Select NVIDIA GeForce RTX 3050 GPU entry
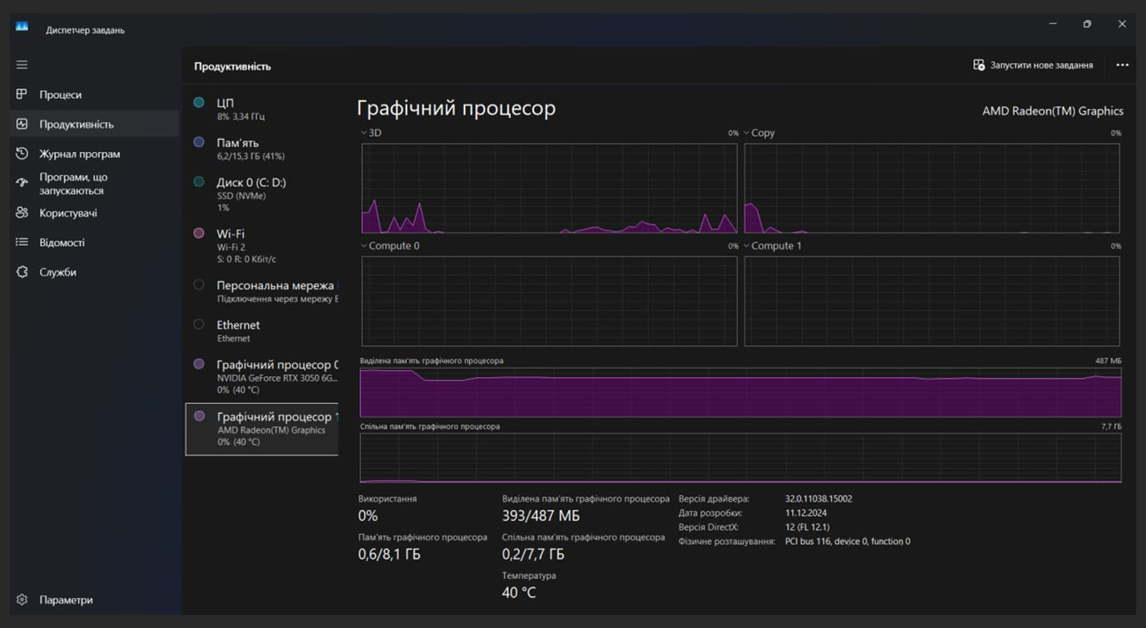The height and width of the screenshot is (628, 1146). [262, 376]
